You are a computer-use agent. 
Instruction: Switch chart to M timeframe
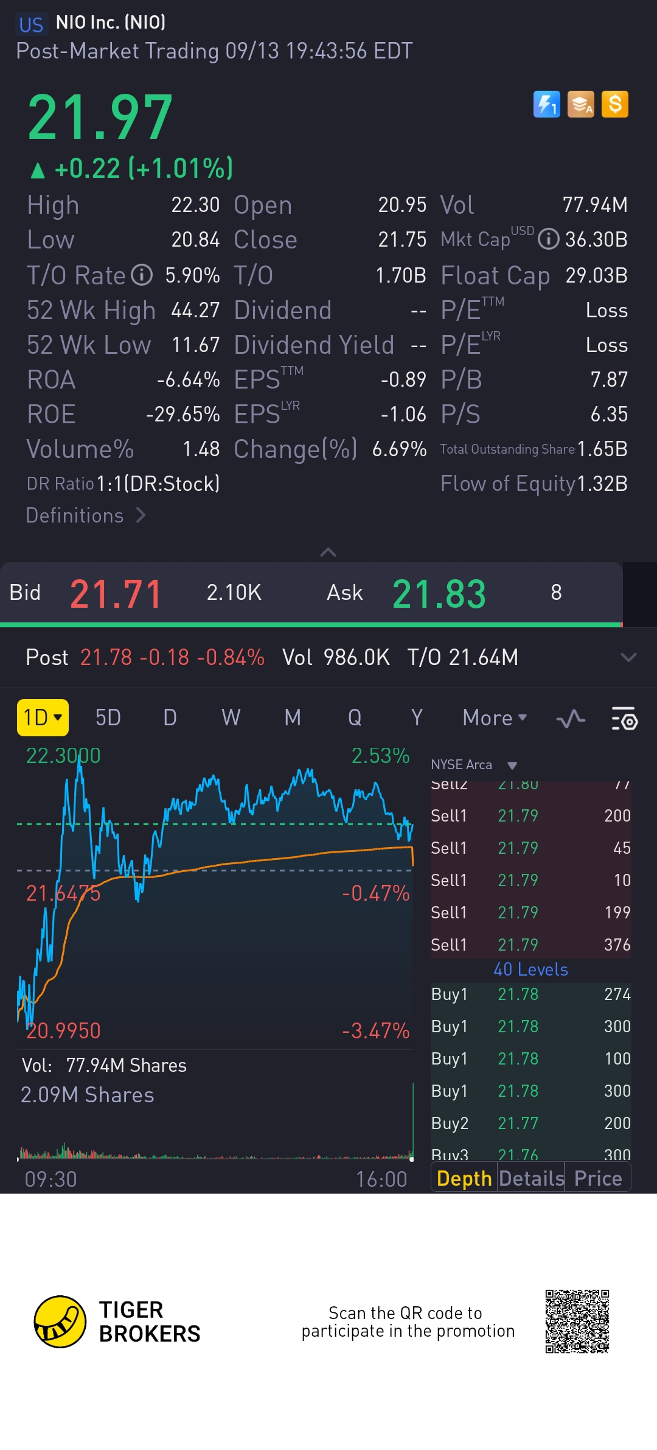(293, 718)
